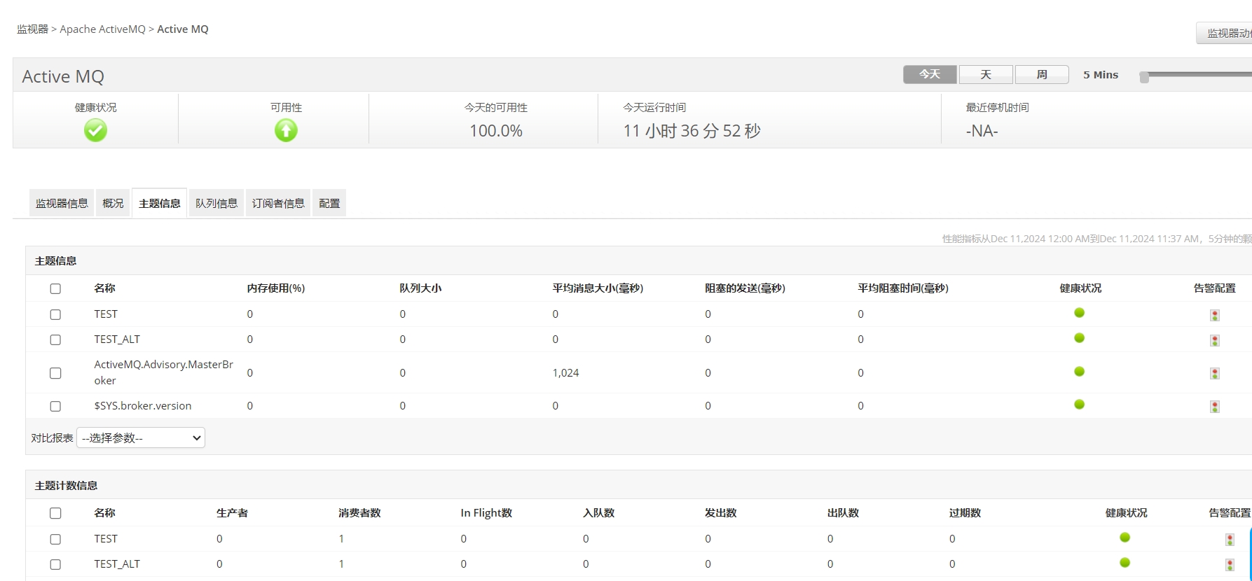Open alarm config icon for TEST topic info row

[x=1215, y=315]
